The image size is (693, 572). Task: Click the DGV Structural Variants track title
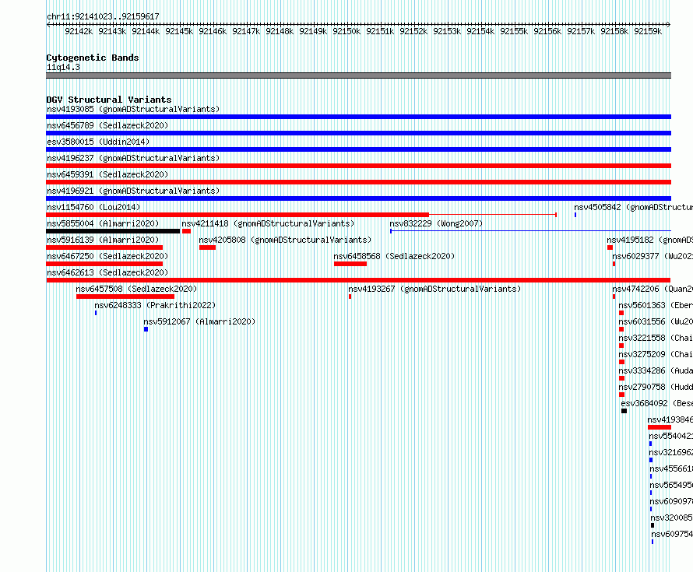coord(109,100)
